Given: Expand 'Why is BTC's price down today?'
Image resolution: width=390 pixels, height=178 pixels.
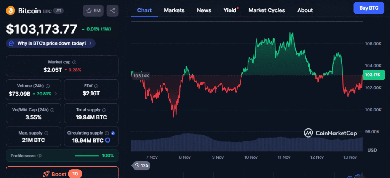Looking at the screenshot, I should pos(51,43).
